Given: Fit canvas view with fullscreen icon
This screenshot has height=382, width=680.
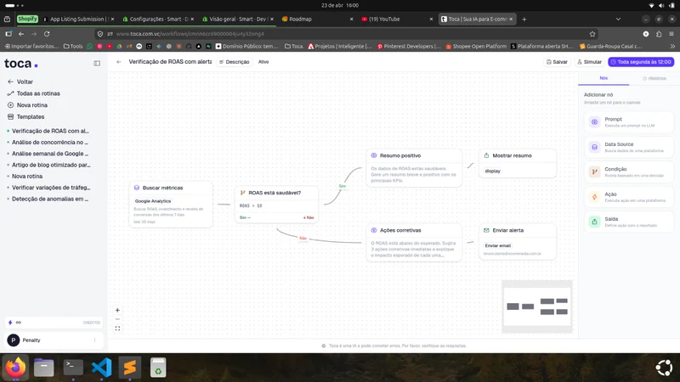Looking at the screenshot, I should coord(117,329).
